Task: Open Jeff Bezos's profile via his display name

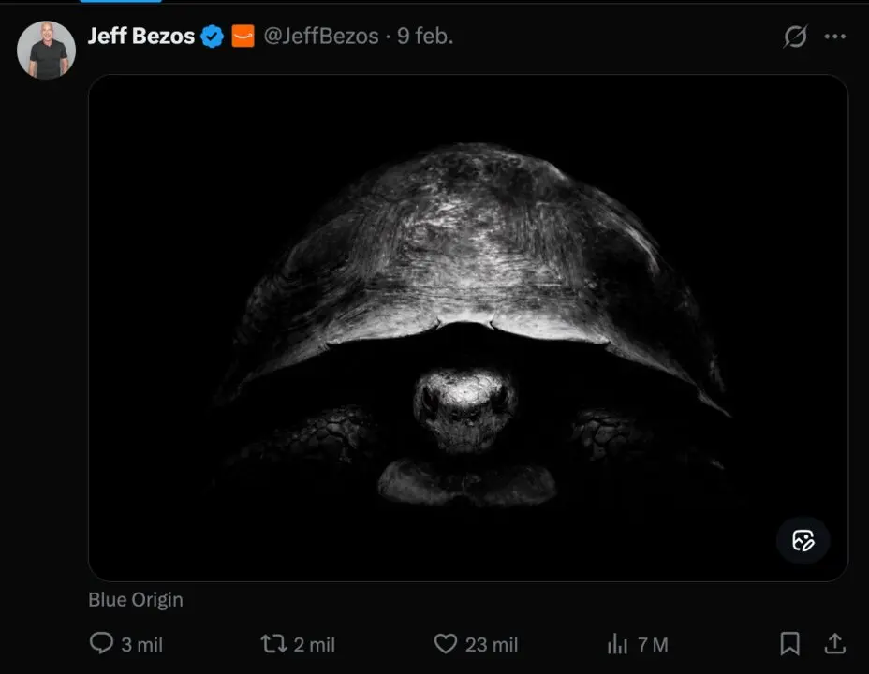Action: point(141,36)
